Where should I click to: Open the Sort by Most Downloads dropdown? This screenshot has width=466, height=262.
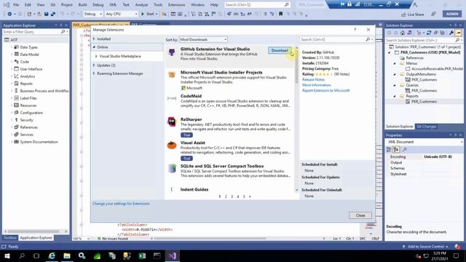tap(203, 39)
